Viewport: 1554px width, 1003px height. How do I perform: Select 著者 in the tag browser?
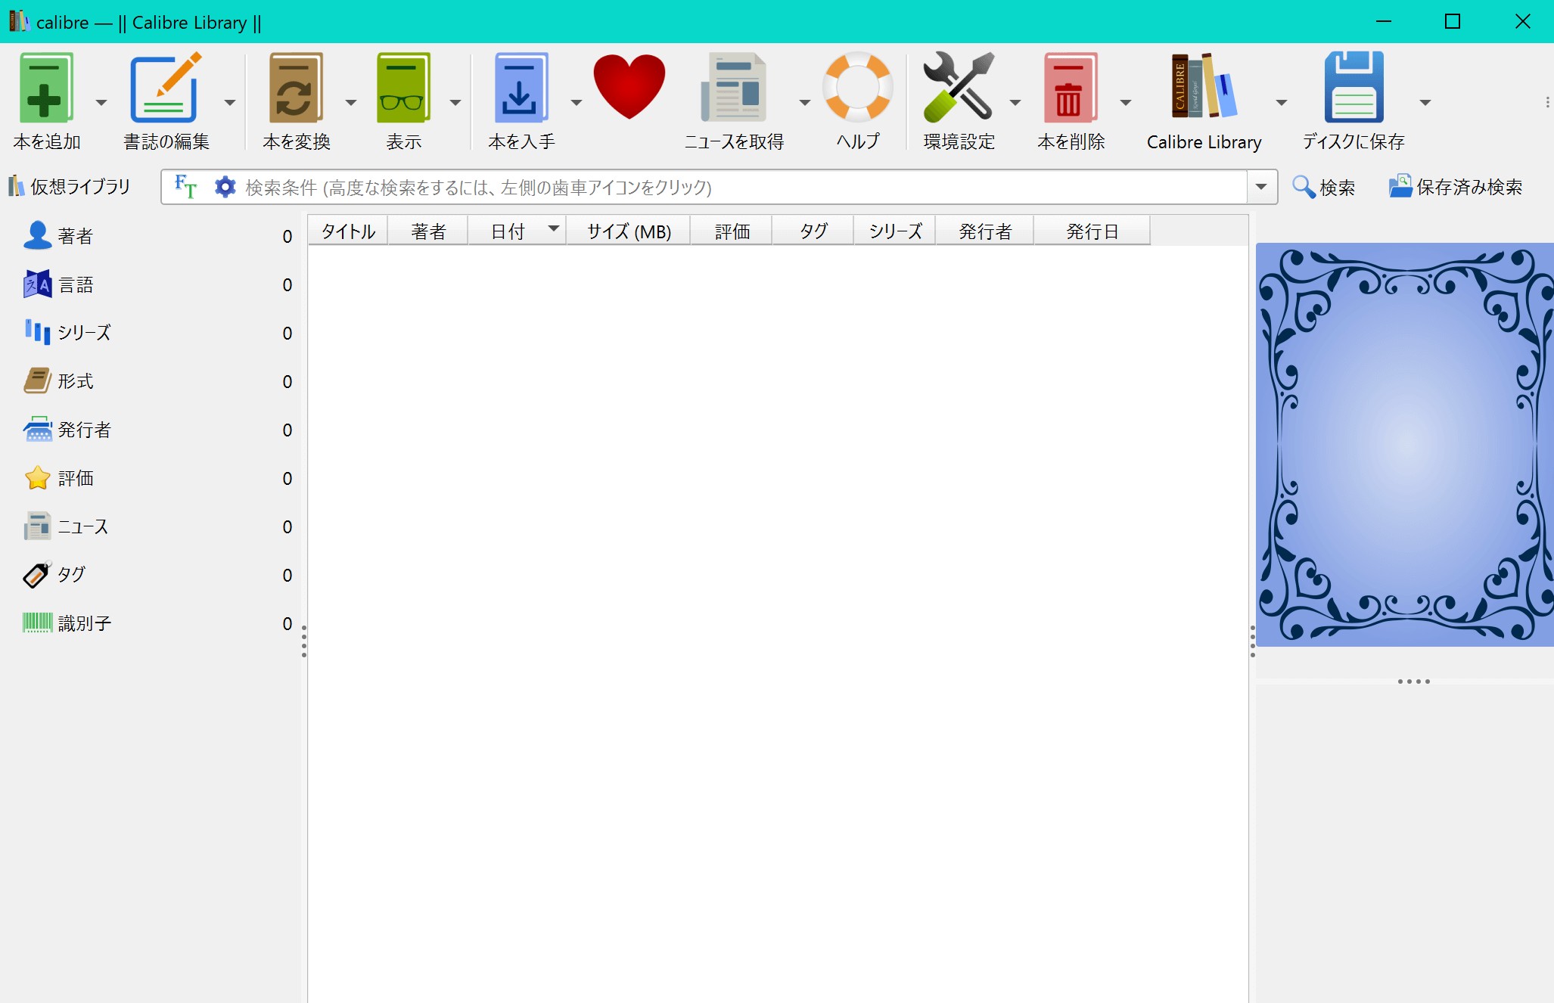pyautogui.click(x=157, y=236)
